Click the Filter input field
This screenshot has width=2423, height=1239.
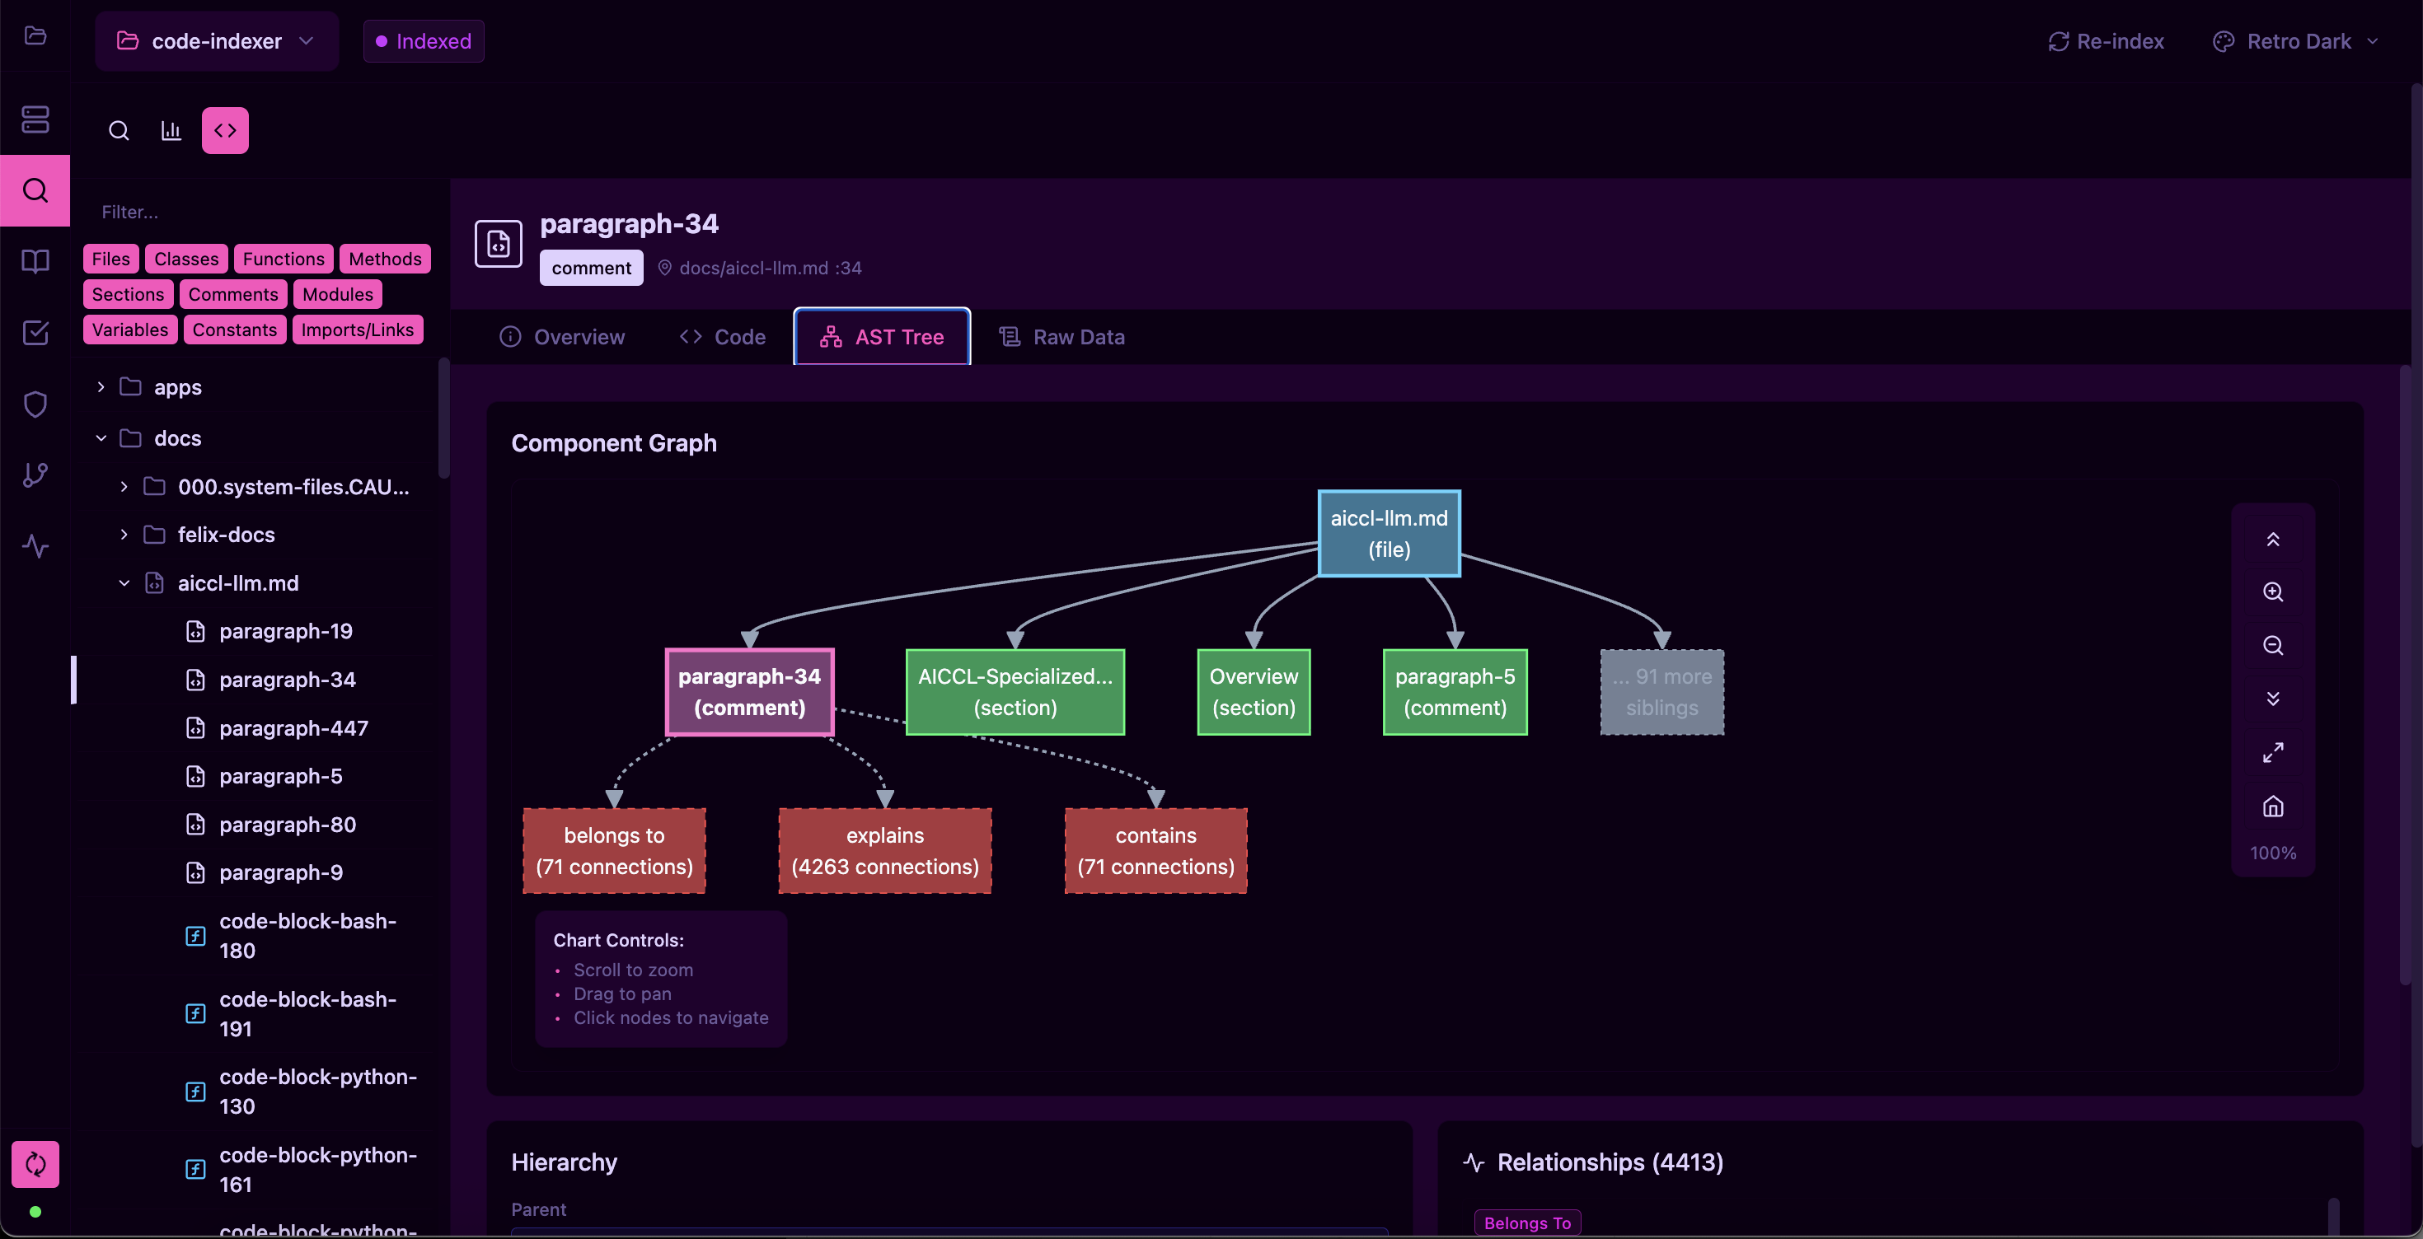coord(254,212)
